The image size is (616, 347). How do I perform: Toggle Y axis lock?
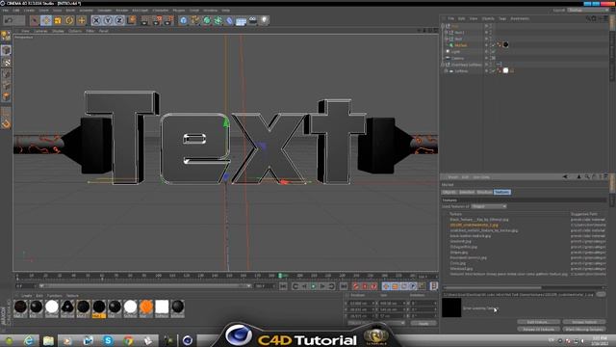pos(108,20)
